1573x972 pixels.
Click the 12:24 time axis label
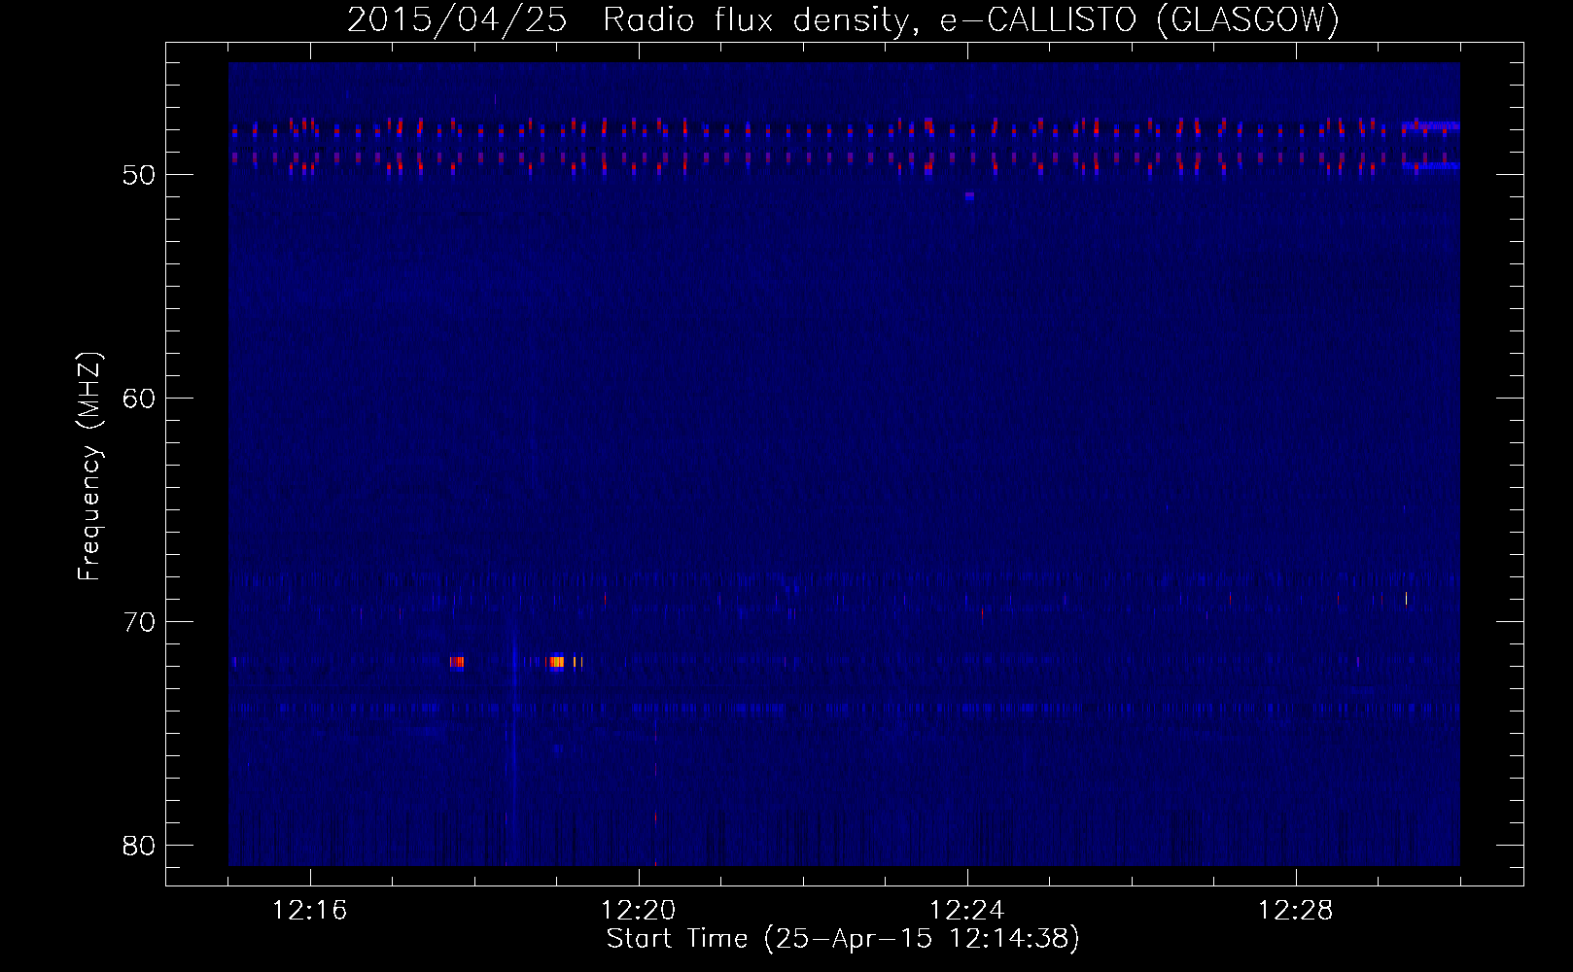click(x=967, y=911)
